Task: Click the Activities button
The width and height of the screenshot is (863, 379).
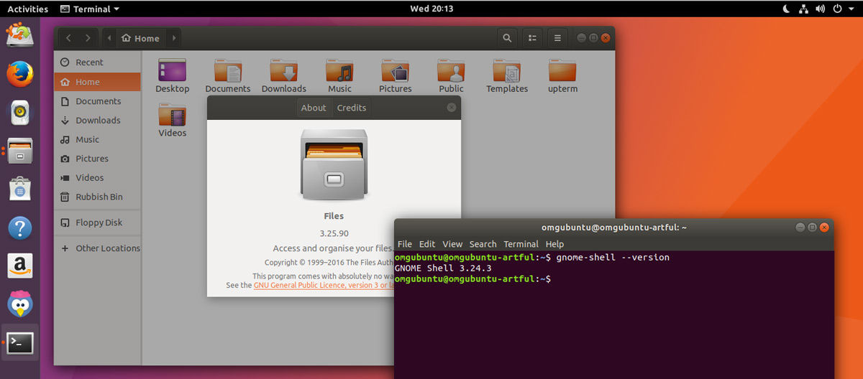Action: (27, 9)
